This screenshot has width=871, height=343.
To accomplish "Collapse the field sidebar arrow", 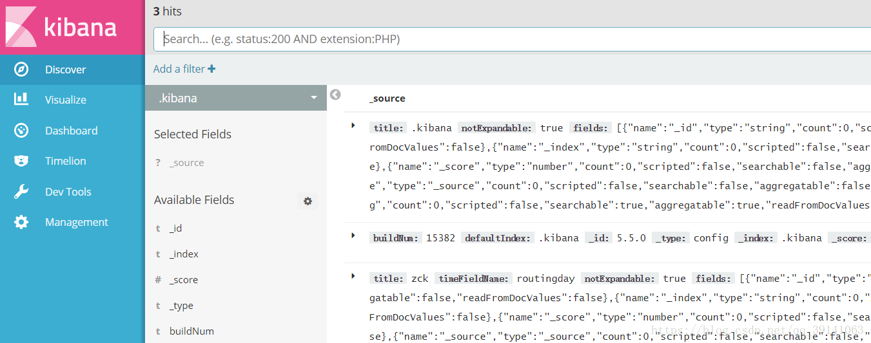I will coord(335,95).
